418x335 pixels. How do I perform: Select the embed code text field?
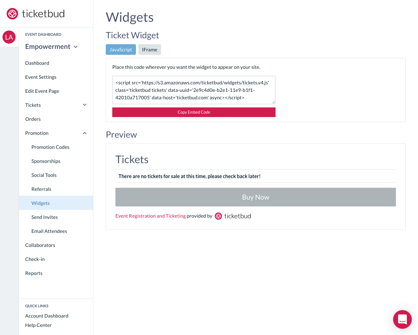[194, 90]
